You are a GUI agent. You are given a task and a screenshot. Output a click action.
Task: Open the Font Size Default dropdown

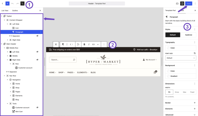pyautogui.click(x=181, y=58)
